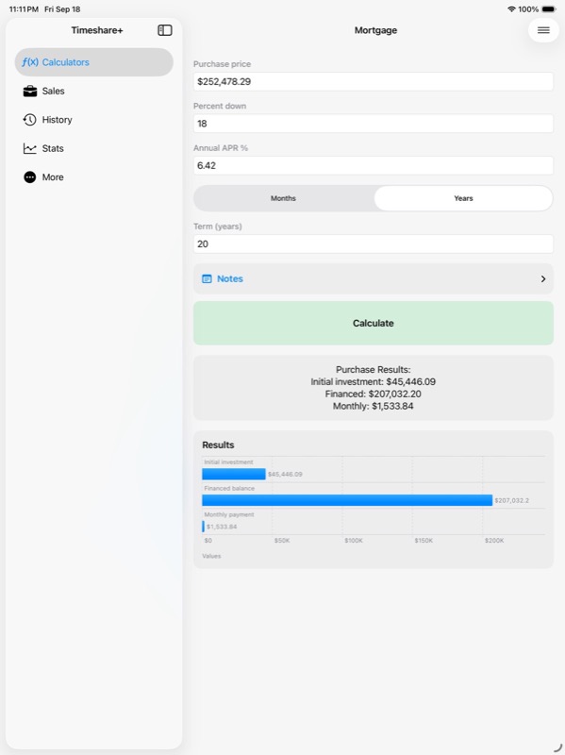Open the History sidebar item
The height and width of the screenshot is (755, 565).
93,120
